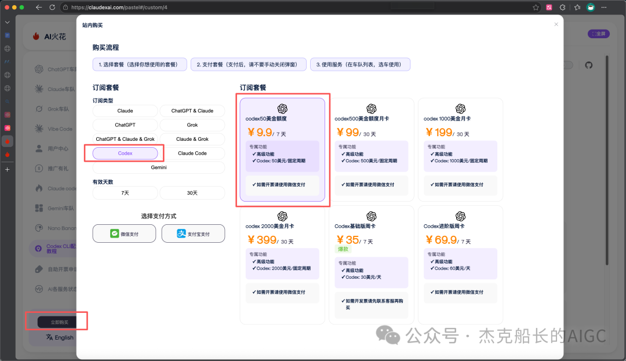Open Gemini车队 grid icon in sidebar
Viewport: 626px width, 361px height.
click(39, 208)
